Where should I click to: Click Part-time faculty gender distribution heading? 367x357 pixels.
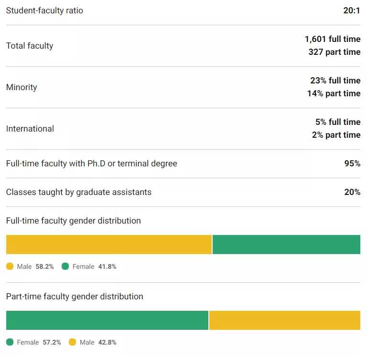coord(75,296)
